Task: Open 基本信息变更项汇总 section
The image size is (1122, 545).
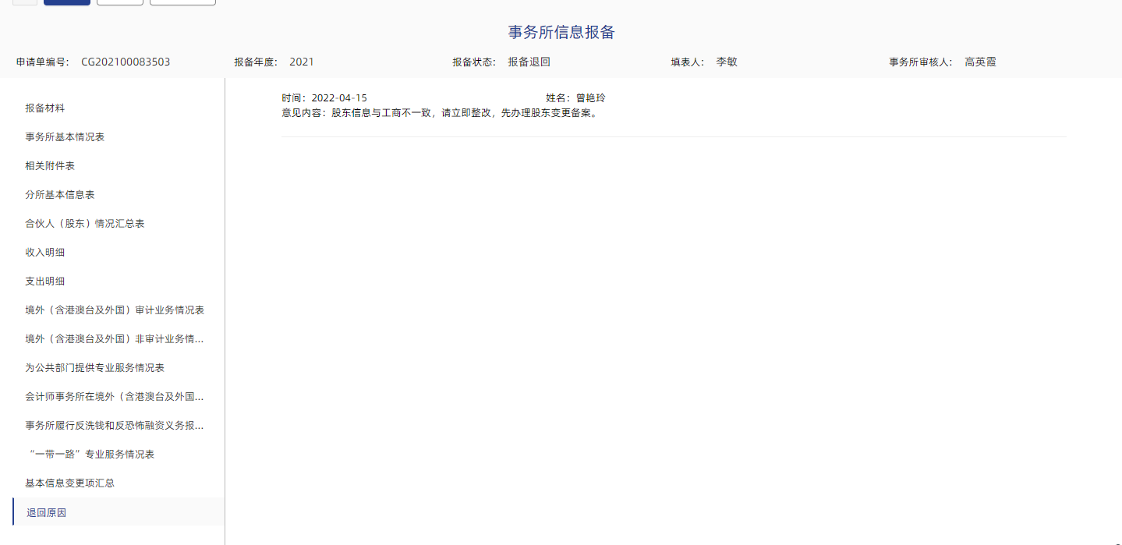Action: (x=69, y=483)
